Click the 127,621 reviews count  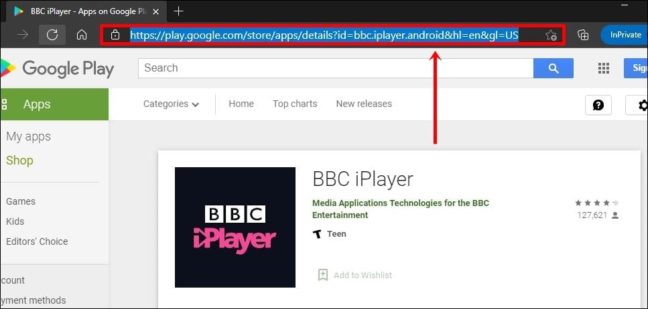pyautogui.click(x=592, y=215)
